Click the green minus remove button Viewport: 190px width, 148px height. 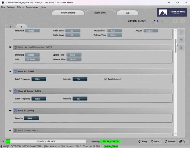(x=183, y=21)
